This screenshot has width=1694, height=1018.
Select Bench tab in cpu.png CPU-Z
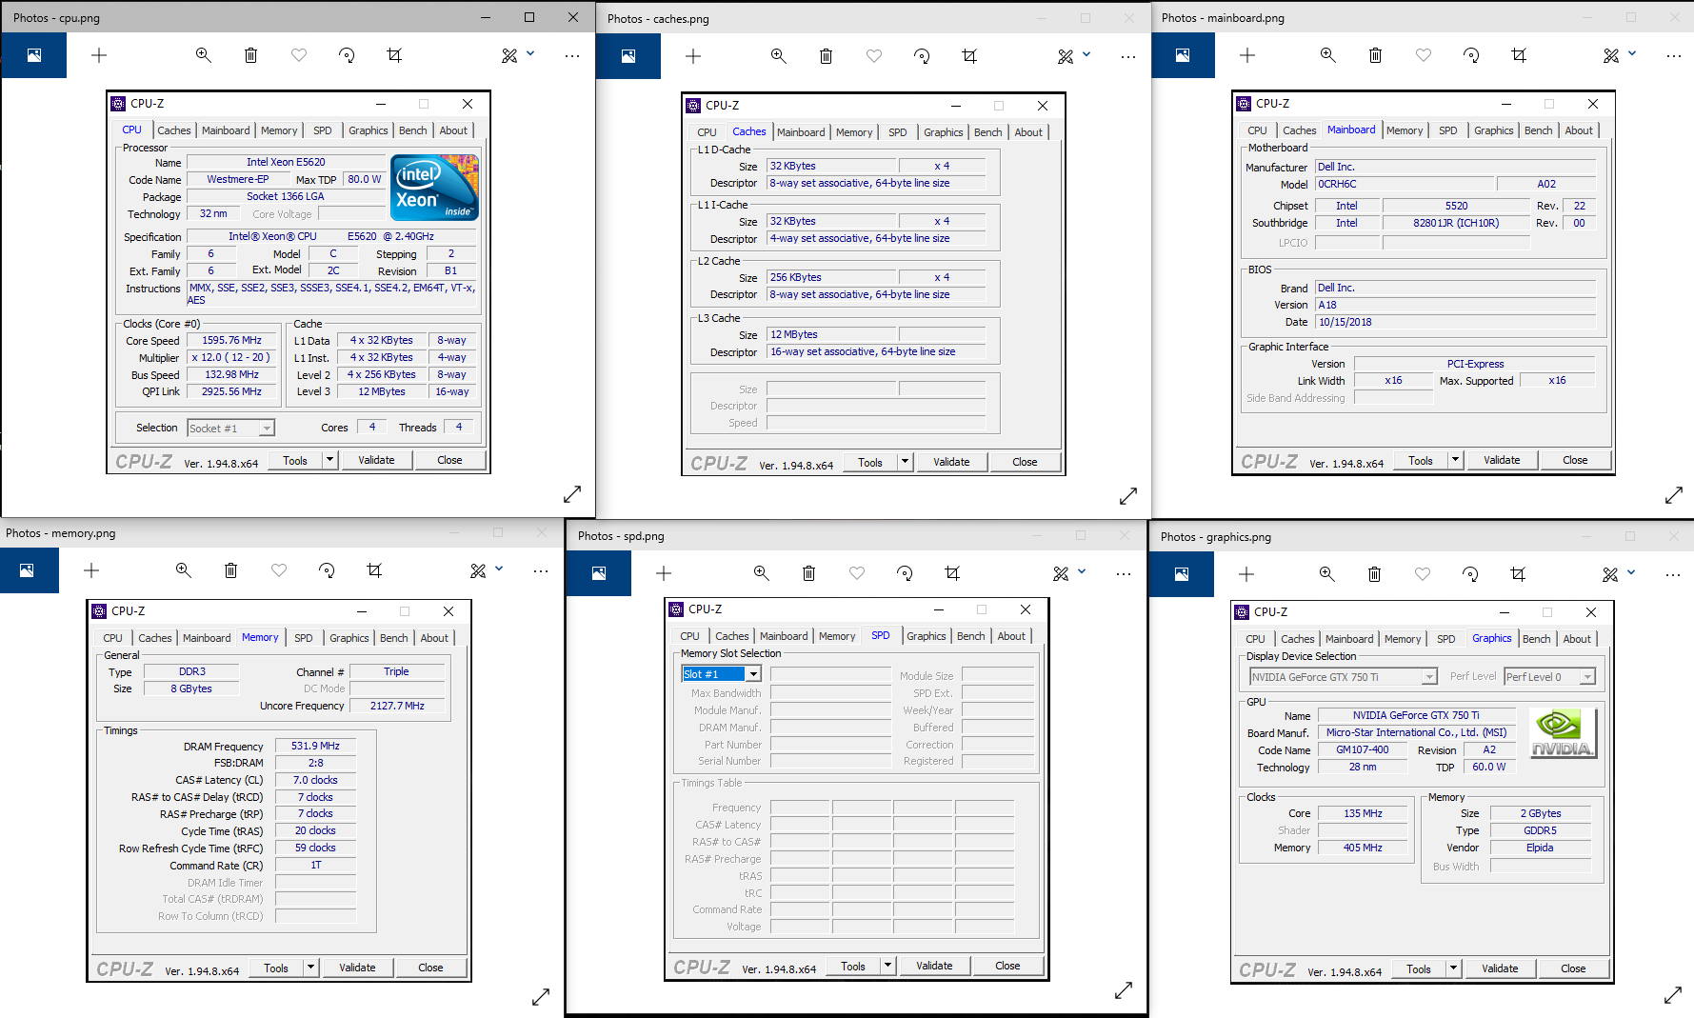(413, 130)
